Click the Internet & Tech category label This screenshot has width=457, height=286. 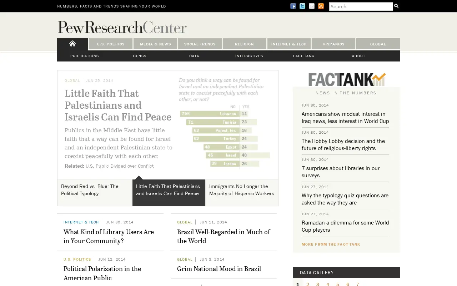click(81, 222)
